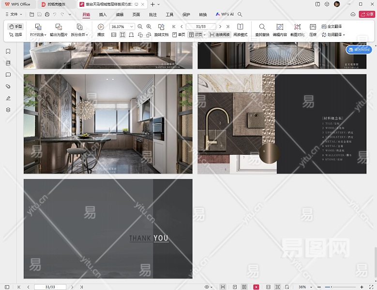The height and width of the screenshot is (290, 377).
Task: Toggle 连续阅读 continuous reading mode
Action: point(220,35)
